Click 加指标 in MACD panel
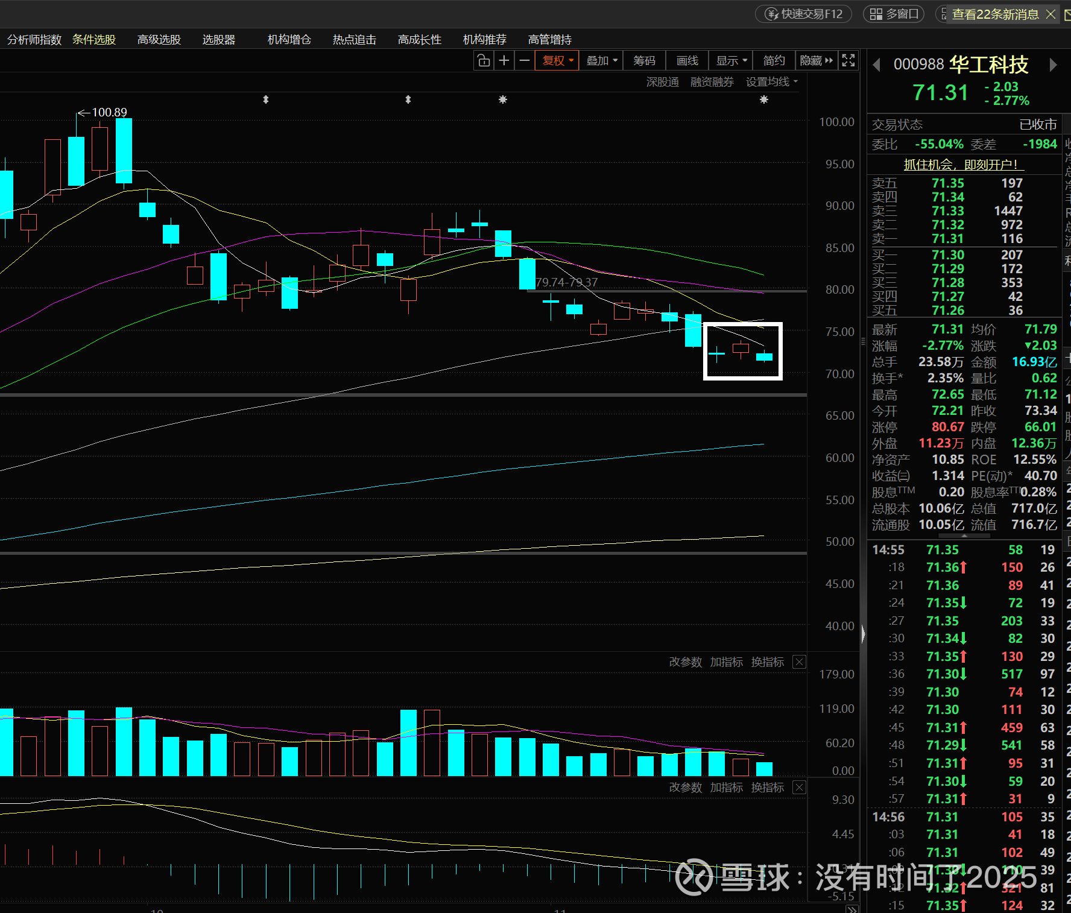 [x=727, y=788]
